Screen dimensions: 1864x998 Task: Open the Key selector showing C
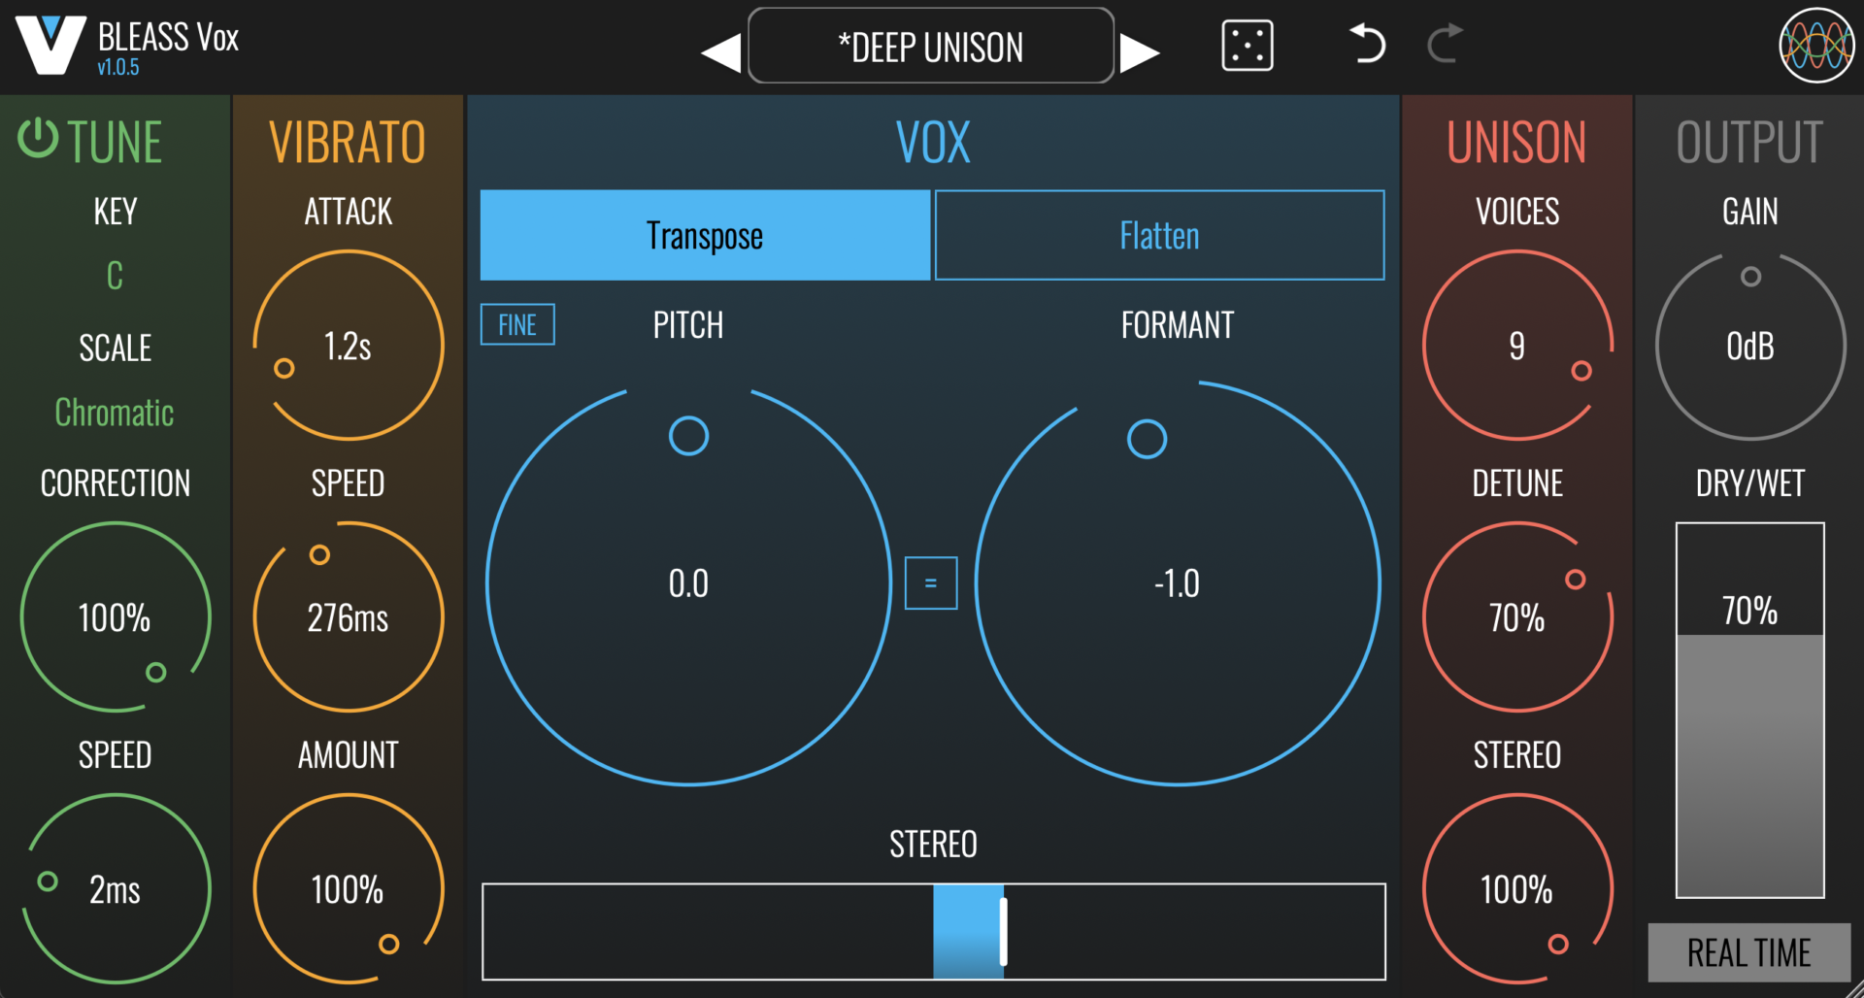115,276
